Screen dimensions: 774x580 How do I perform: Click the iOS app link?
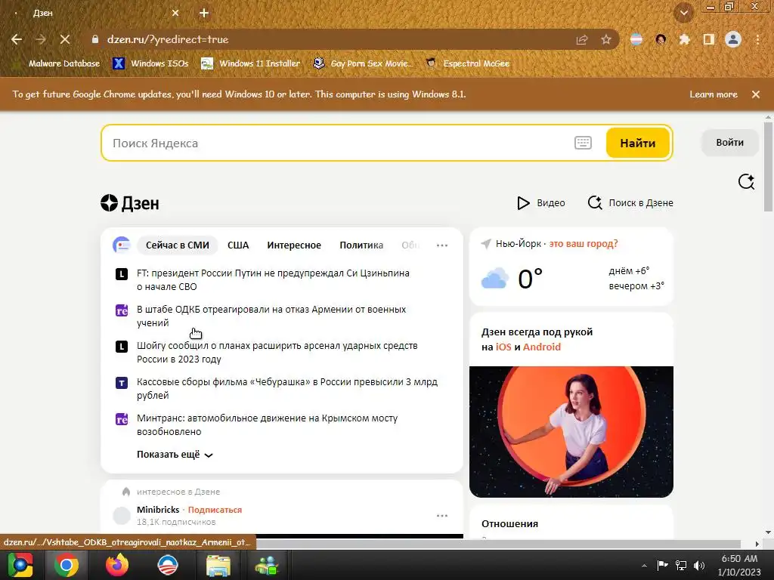point(503,347)
